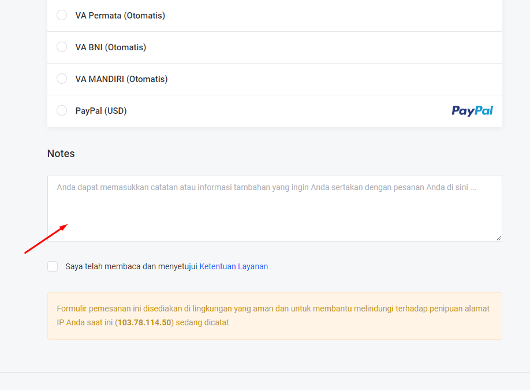Click the Notes textarea resize handle
The height and width of the screenshot is (390, 530).
pos(498,237)
